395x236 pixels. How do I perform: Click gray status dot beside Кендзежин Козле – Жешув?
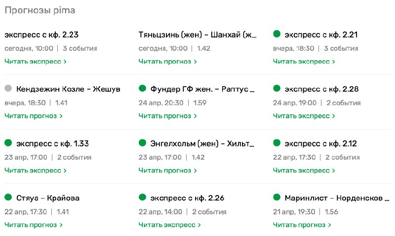coord(8,89)
